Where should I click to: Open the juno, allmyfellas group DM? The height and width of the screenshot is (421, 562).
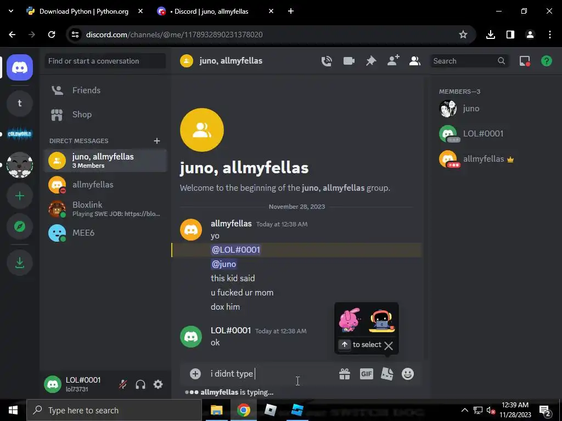pyautogui.click(x=105, y=161)
